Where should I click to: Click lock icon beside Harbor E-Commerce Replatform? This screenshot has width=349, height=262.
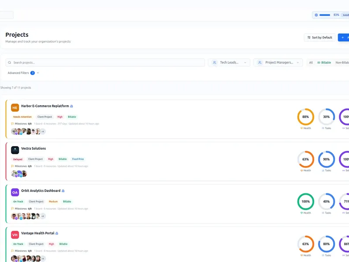[x=72, y=106]
